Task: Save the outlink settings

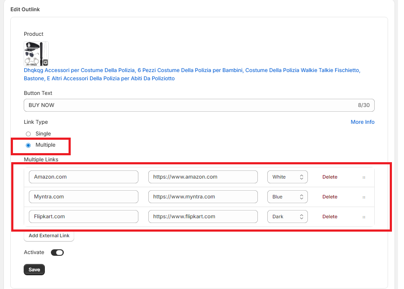Action: (x=34, y=270)
